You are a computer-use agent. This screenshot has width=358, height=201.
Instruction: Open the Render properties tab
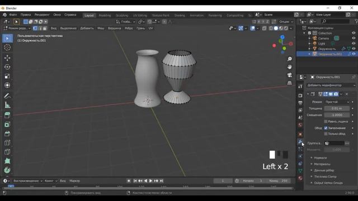[x=300, y=95]
